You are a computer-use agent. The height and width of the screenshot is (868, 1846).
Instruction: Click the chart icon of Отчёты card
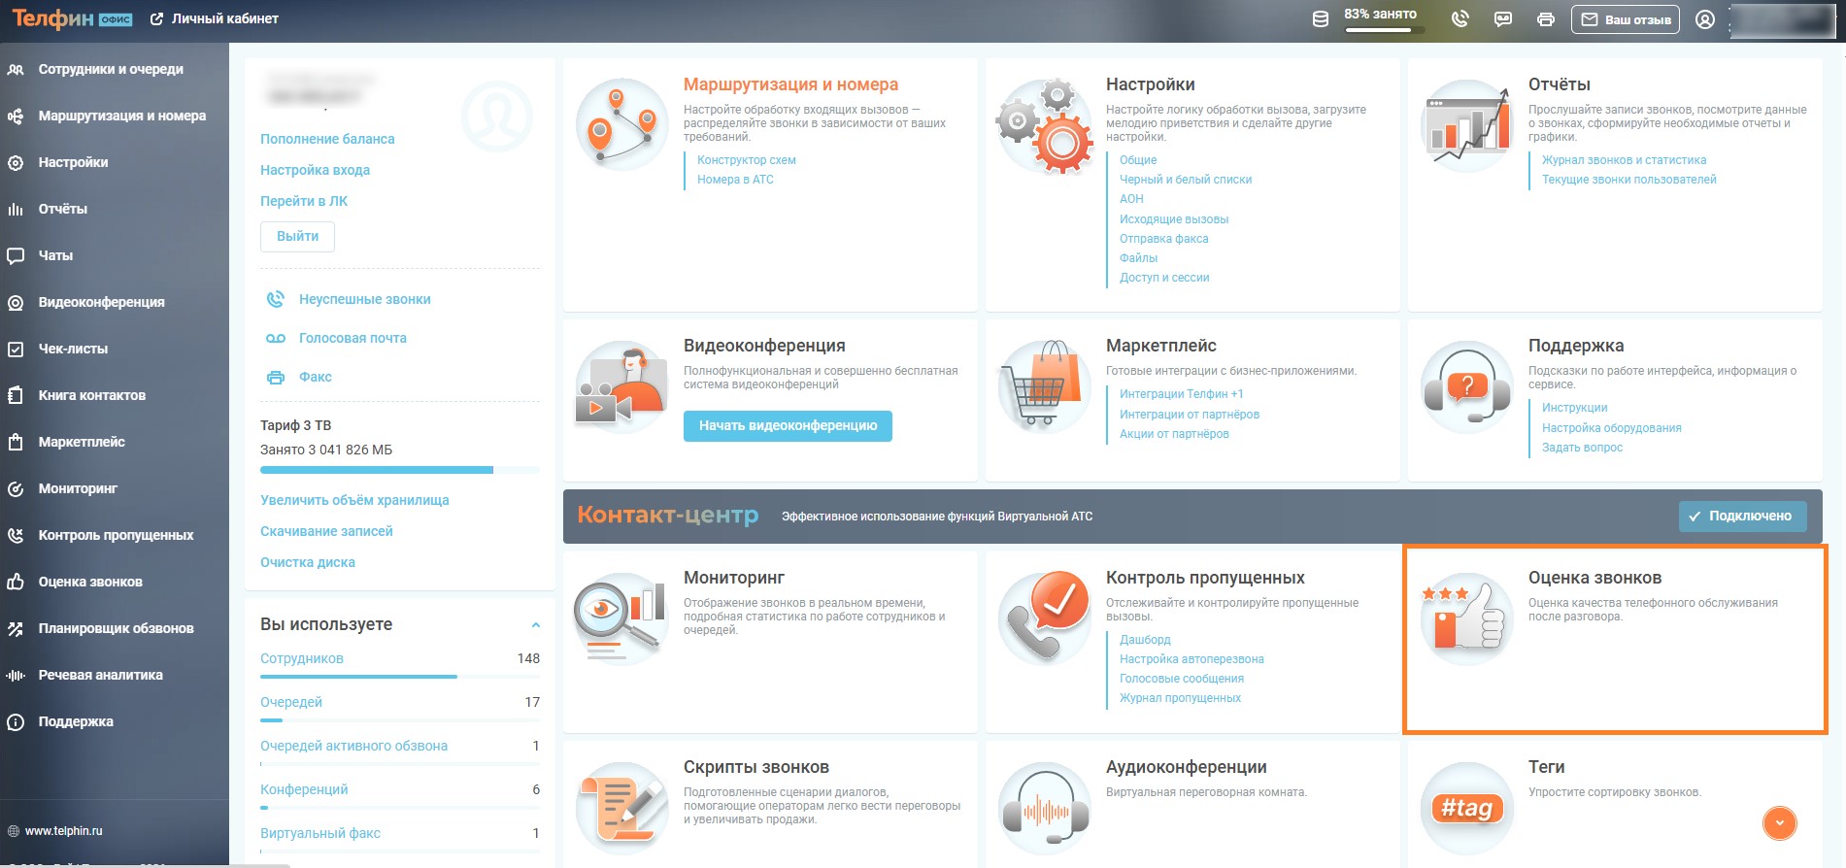pyautogui.click(x=1467, y=126)
